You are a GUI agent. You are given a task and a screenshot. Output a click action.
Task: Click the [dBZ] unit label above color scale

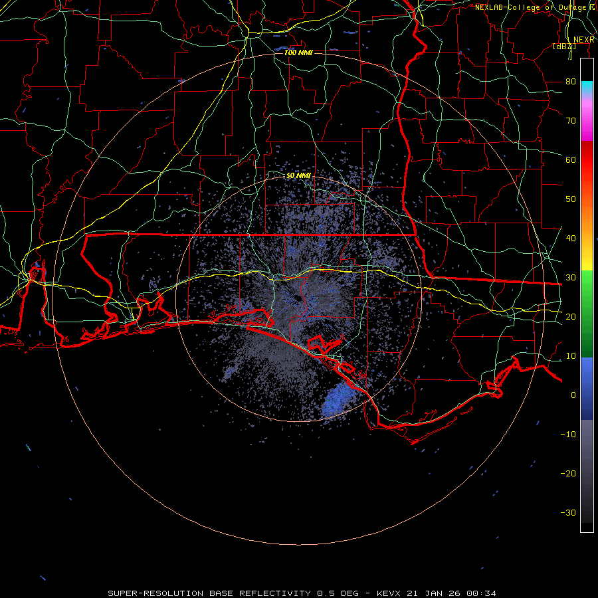pyautogui.click(x=564, y=46)
